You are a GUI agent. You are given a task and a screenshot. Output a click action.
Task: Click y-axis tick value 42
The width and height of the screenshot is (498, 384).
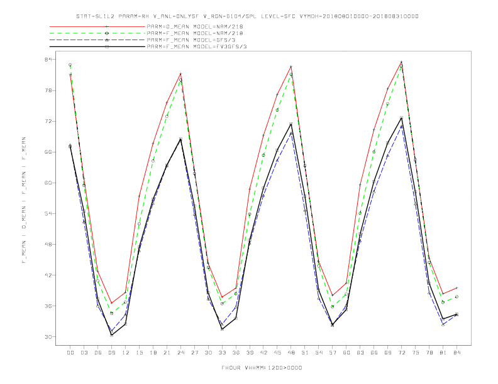[48, 275]
